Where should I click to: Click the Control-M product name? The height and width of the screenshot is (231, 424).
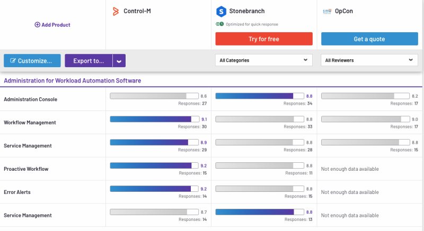[x=139, y=11]
